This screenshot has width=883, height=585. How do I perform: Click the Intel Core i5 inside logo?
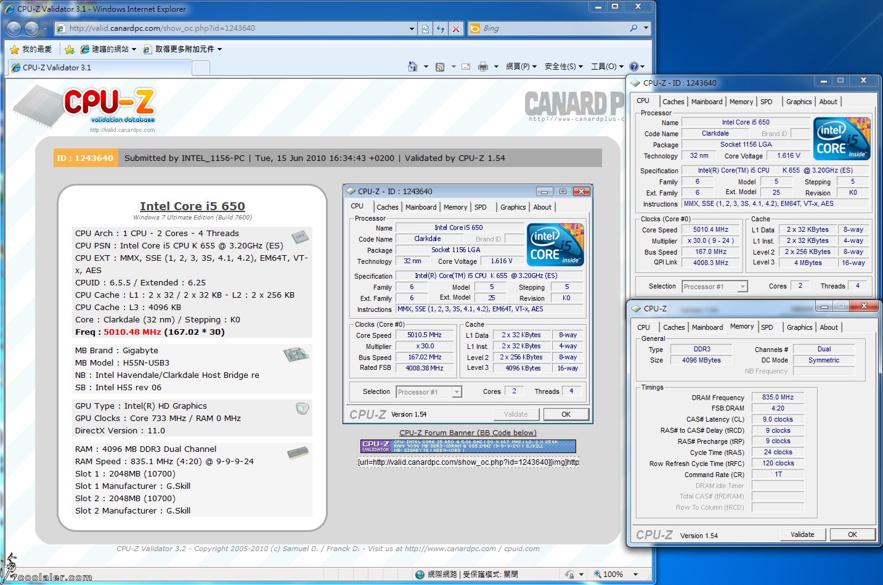click(842, 139)
